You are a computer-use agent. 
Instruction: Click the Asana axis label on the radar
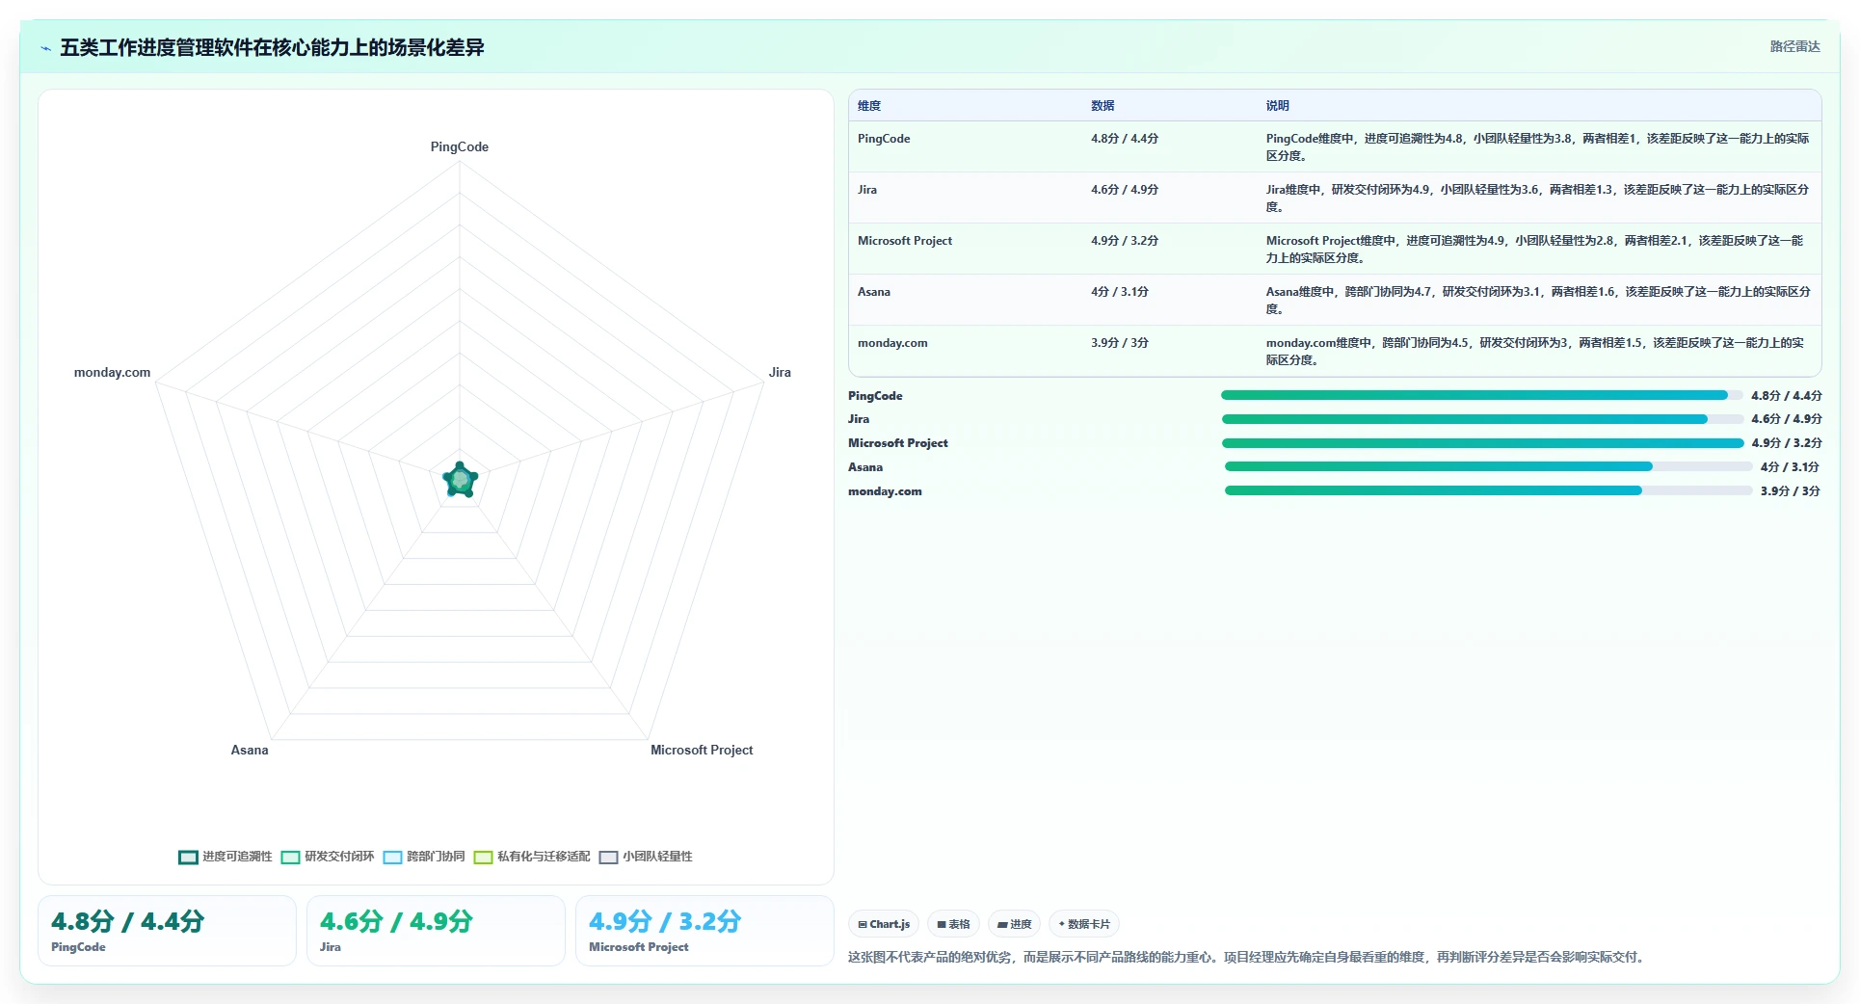coord(250,750)
